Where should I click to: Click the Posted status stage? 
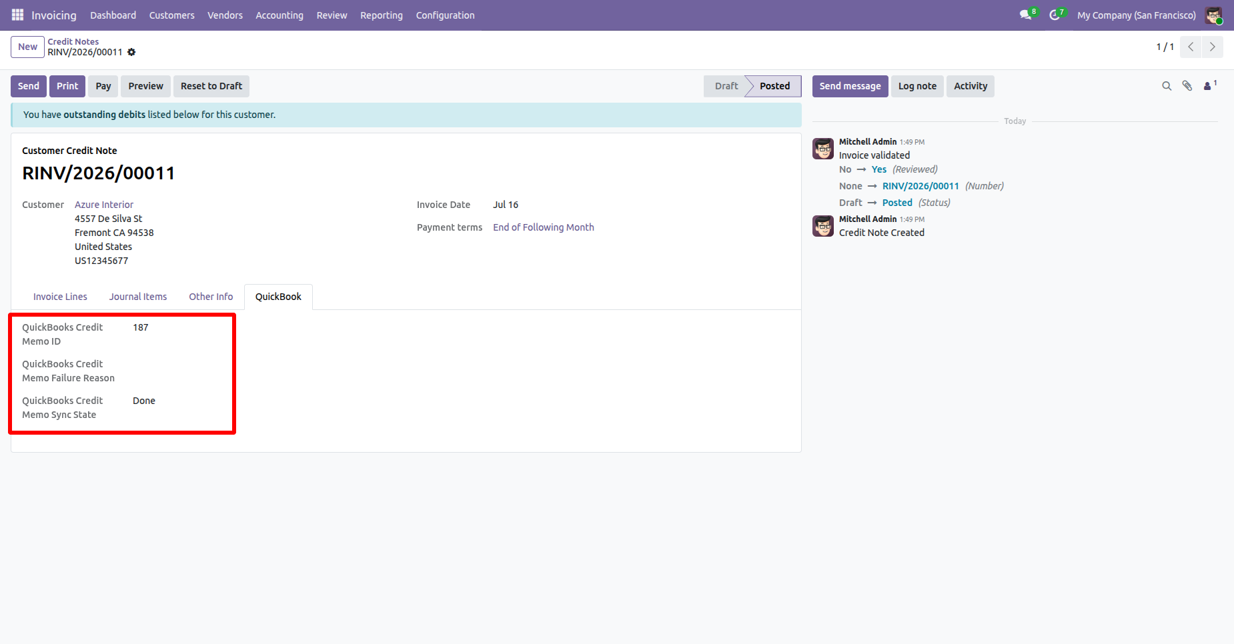(774, 86)
